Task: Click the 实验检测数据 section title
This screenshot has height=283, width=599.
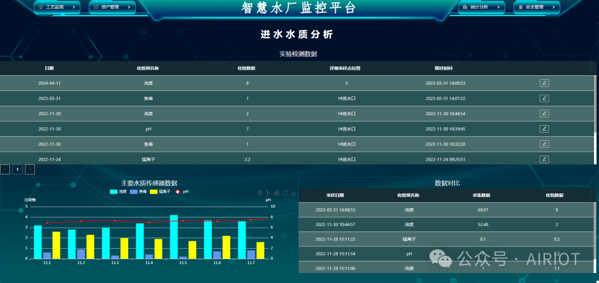Action: pyautogui.click(x=298, y=54)
